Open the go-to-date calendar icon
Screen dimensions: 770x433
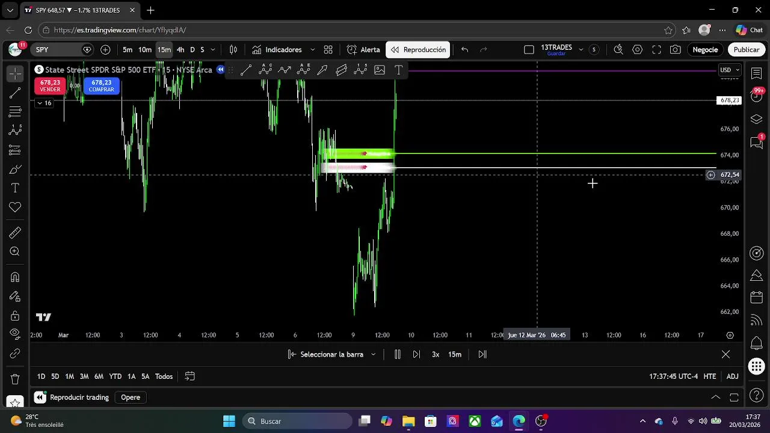pyautogui.click(x=189, y=376)
